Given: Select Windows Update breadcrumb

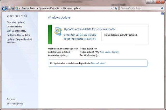Looking at the screenshot, I should (x=72, y=8).
